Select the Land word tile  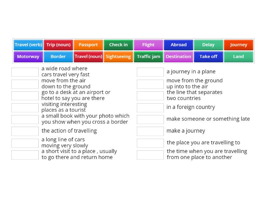click(238, 57)
